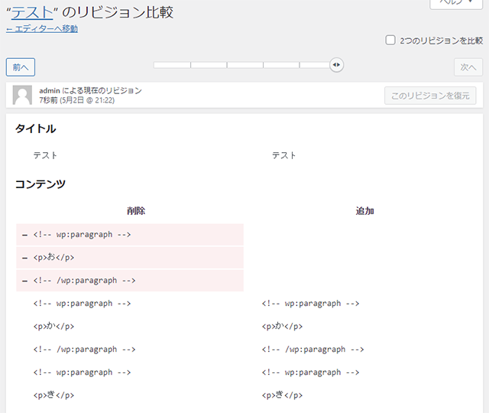Click left column line "<p>き</p>"

[53, 395]
